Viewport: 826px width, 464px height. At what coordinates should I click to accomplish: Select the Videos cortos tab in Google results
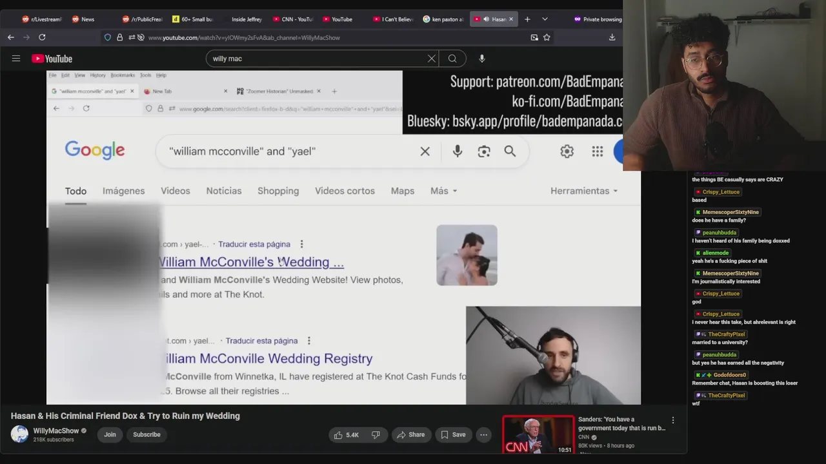(345, 191)
